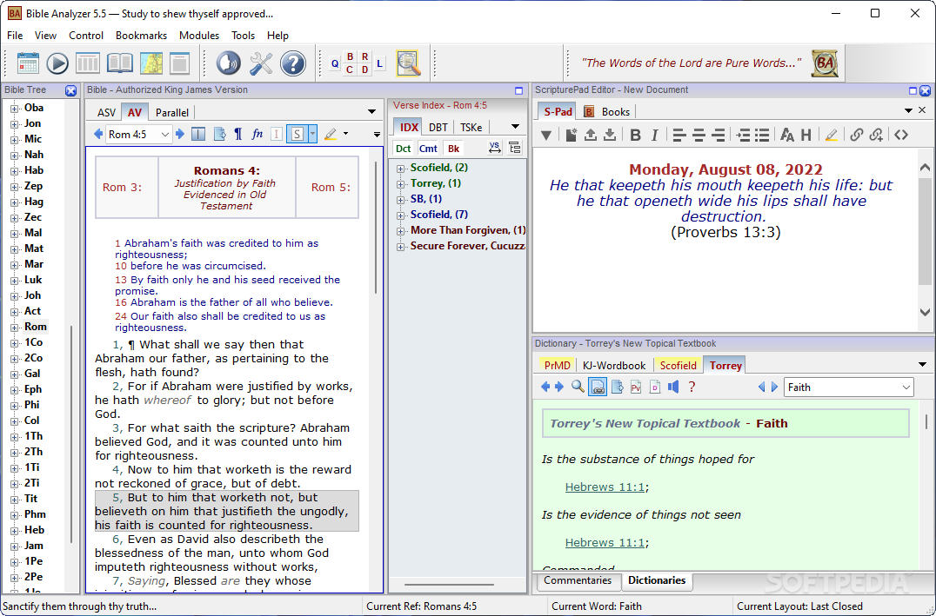This screenshot has height=616, width=936.
Task: Open the Modules menu
Action: click(x=199, y=35)
